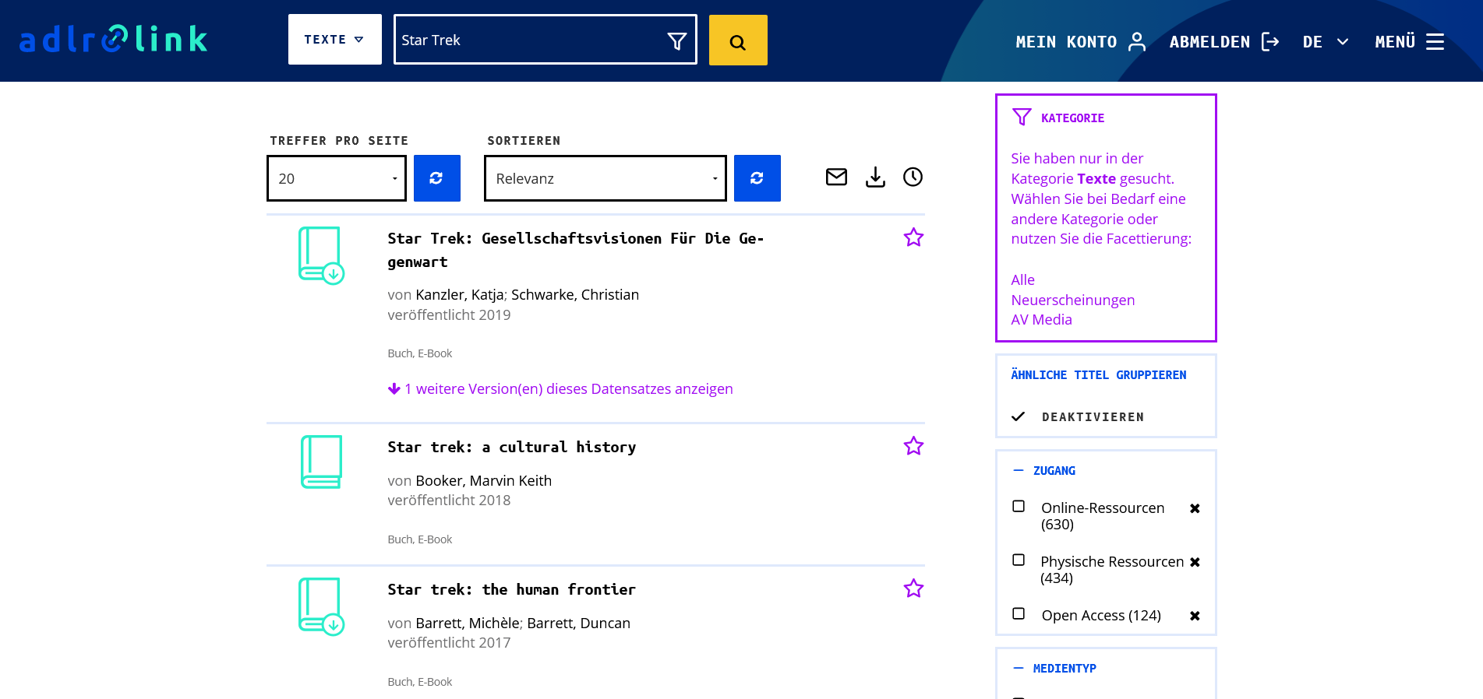Exclude Open Access with X icon
Screen dimensions: 1483x699
click(x=1195, y=616)
